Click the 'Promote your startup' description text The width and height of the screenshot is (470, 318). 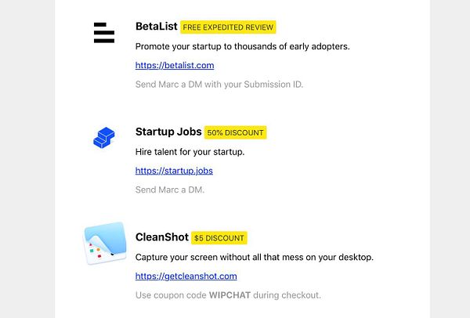(x=242, y=46)
